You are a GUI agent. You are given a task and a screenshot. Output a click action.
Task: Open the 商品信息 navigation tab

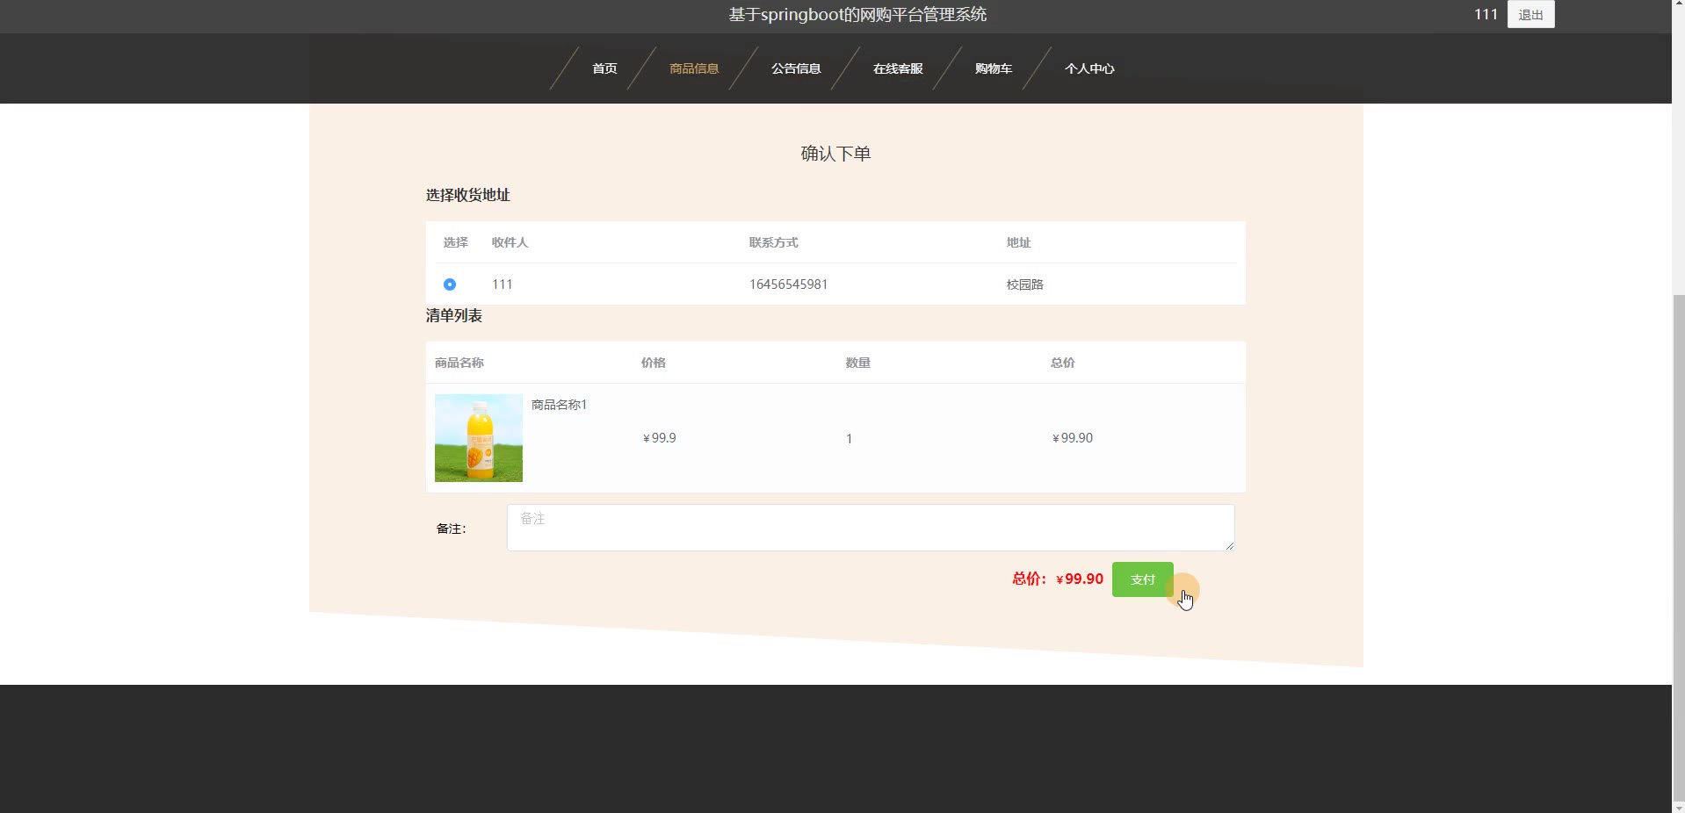(694, 68)
